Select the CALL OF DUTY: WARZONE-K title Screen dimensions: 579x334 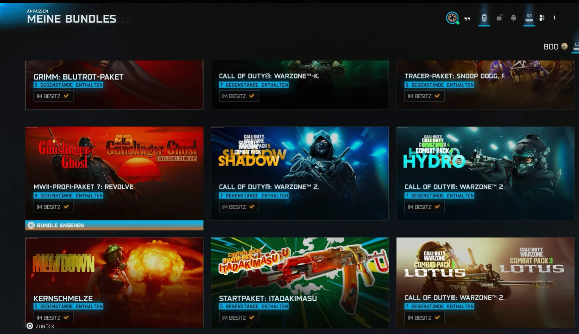pos(269,76)
